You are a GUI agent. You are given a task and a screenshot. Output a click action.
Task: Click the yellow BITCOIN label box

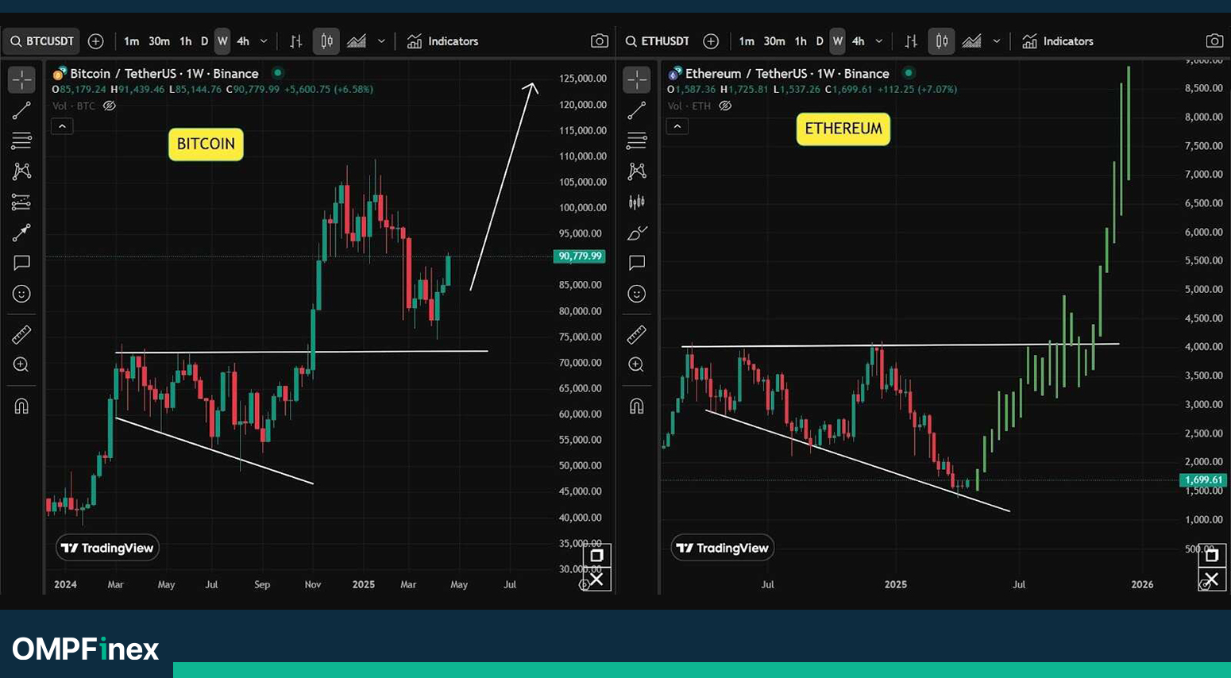pyautogui.click(x=206, y=144)
